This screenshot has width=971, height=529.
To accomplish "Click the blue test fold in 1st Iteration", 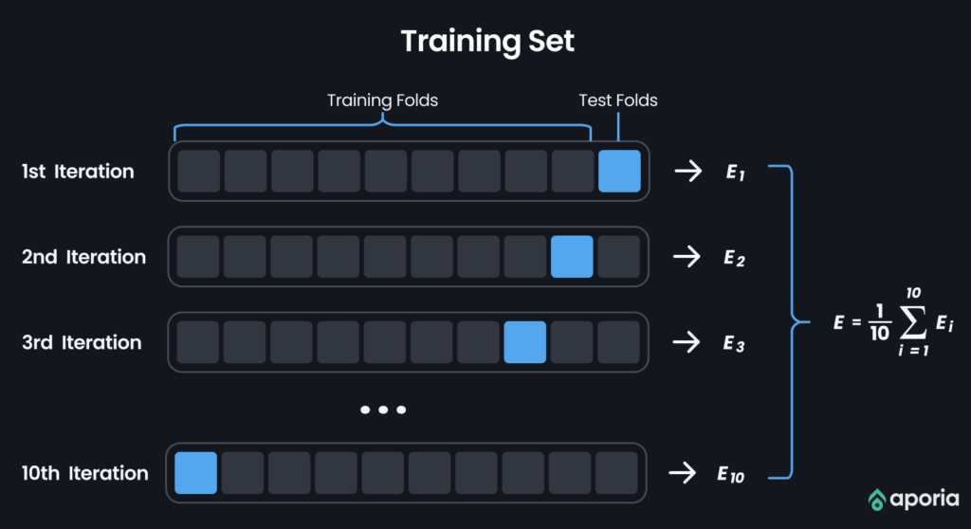I will [619, 171].
